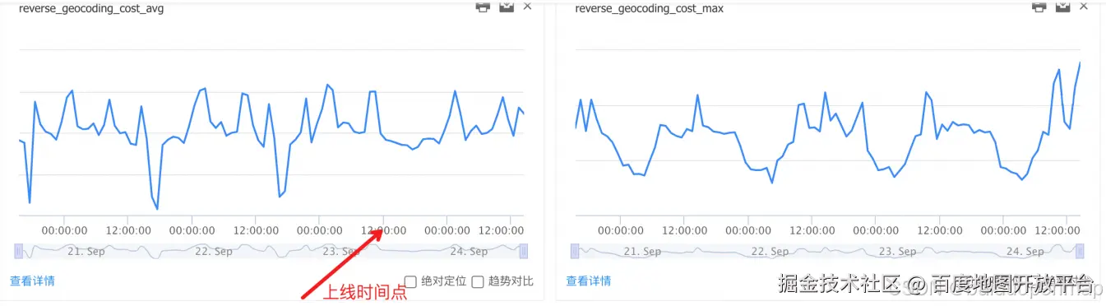Click left range handle of cost_avg navigator
Screen dimensions: 1106x306
[18, 251]
